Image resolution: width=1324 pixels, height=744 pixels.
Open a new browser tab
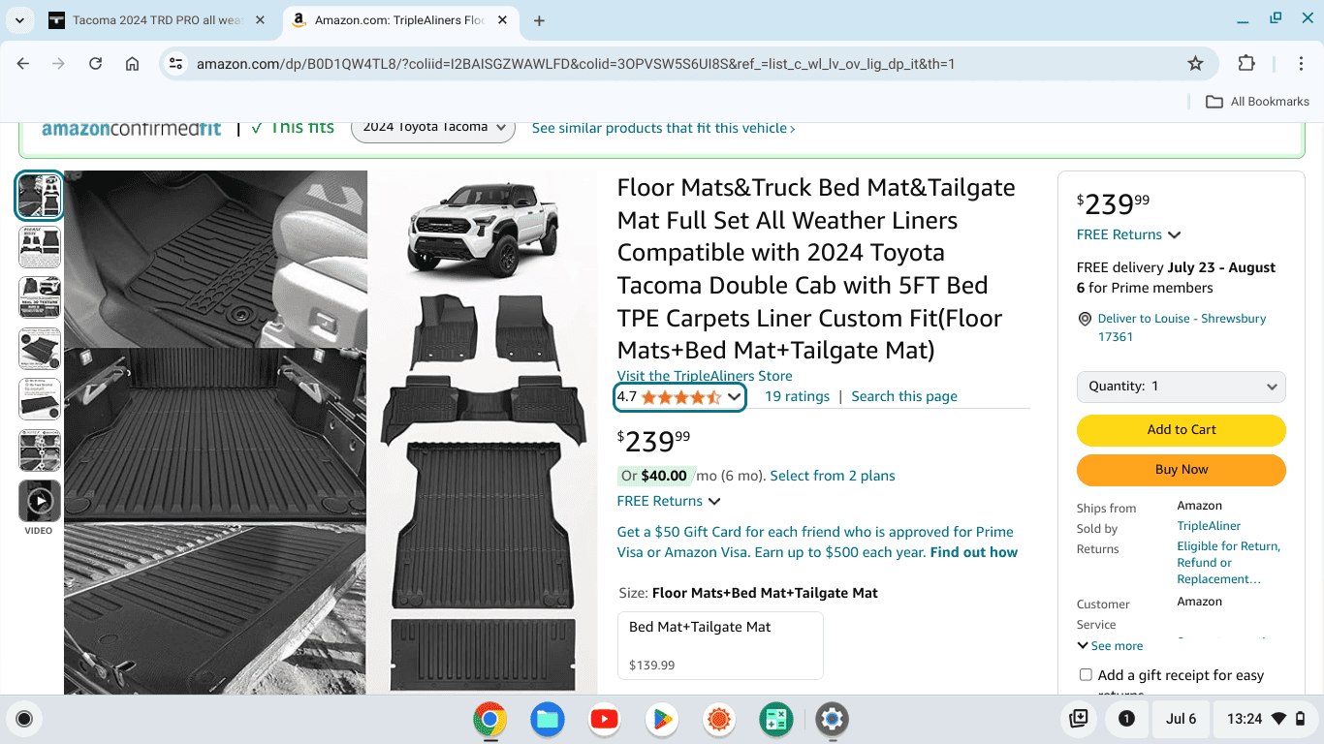(539, 20)
